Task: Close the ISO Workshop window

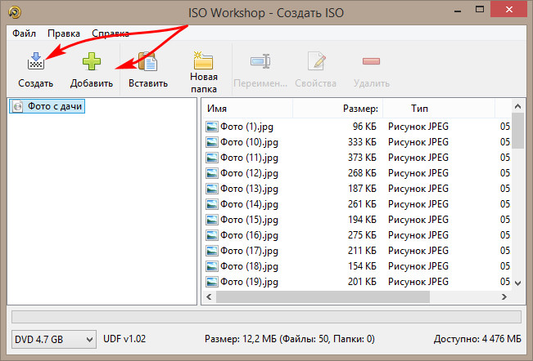Action: pos(509,10)
